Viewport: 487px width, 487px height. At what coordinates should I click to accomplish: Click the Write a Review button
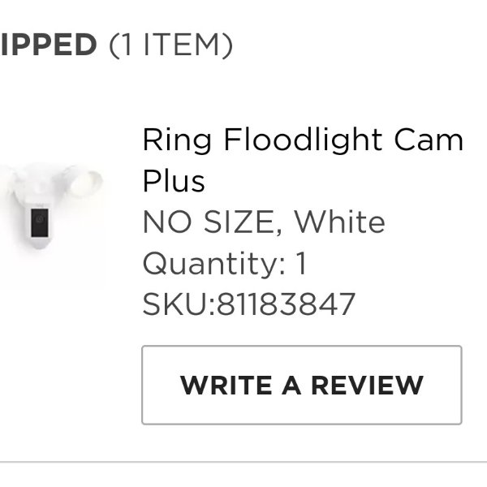(x=302, y=385)
